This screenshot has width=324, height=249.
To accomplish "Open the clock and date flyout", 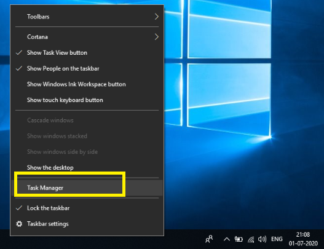I will pyautogui.click(x=303, y=239).
